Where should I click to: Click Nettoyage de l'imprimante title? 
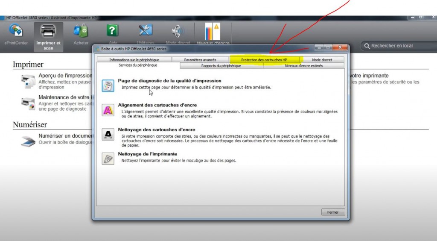[x=147, y=154]
